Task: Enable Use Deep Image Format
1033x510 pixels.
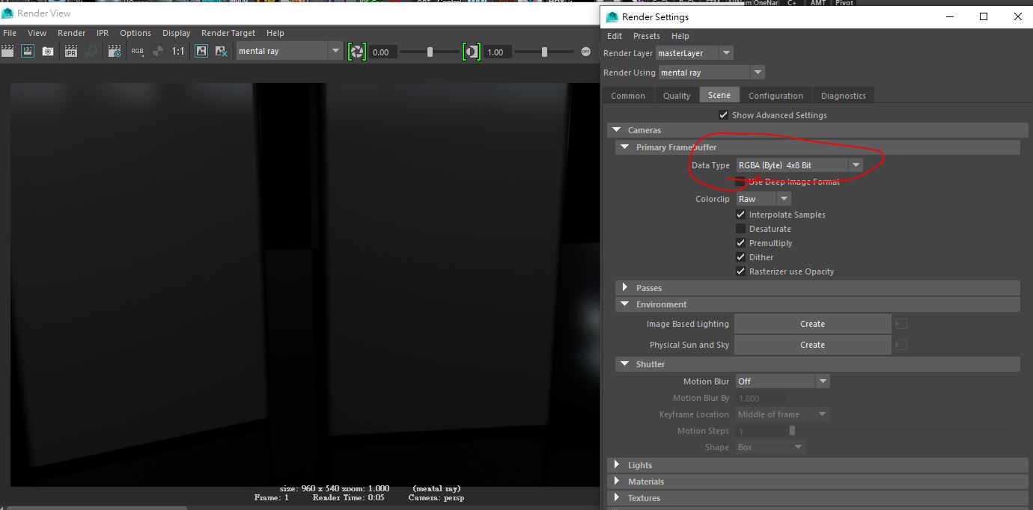Action: (x=740, y=181)
